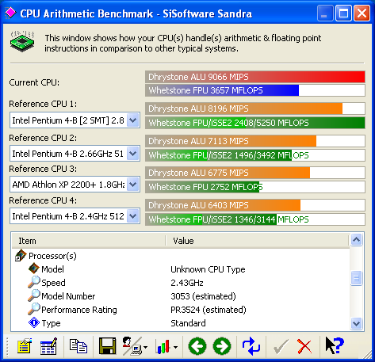Go back with the green left arrow
Image resolution: width=375 pixels, height=362 pixels.
[197, 346]
